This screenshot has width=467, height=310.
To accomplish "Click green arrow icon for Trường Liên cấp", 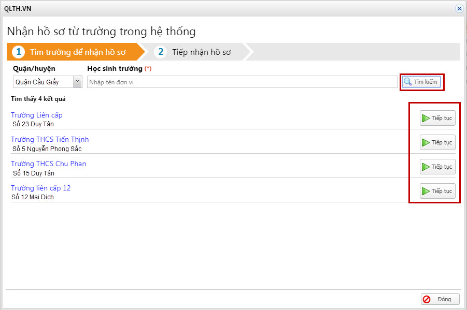I will click(x=426, y=118).
